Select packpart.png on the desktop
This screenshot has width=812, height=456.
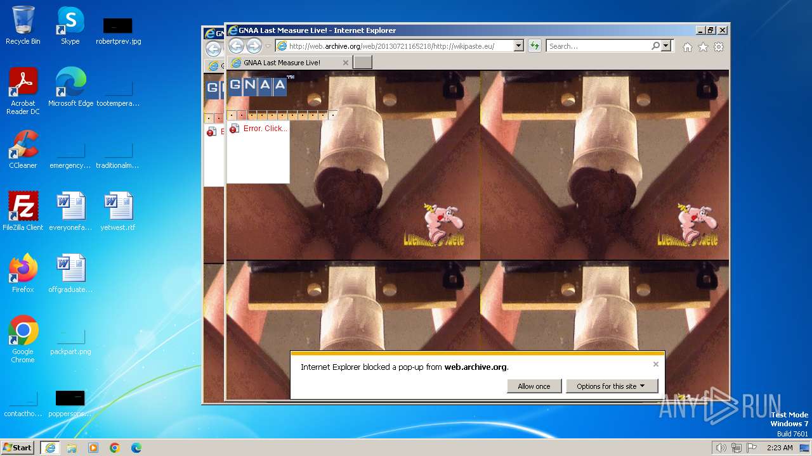[70, 342]
